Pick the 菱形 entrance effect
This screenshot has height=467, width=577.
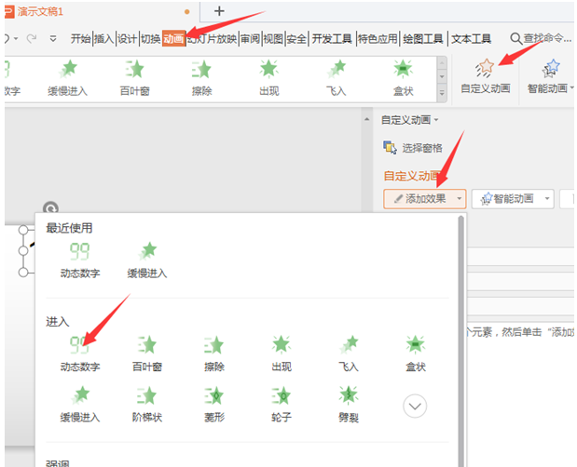[214, 404]
